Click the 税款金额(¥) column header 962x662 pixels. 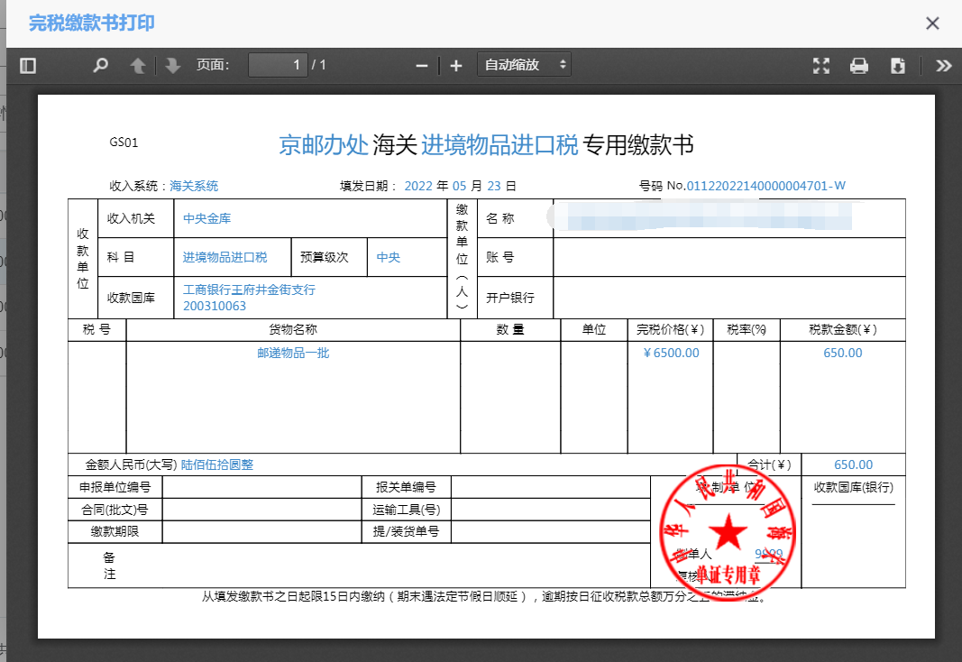[x=842, y=329]
